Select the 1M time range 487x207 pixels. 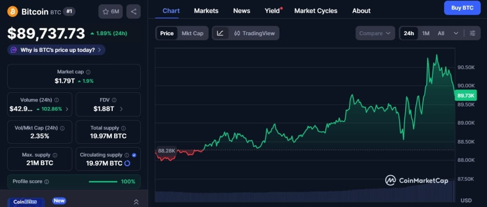click(426, 33)
